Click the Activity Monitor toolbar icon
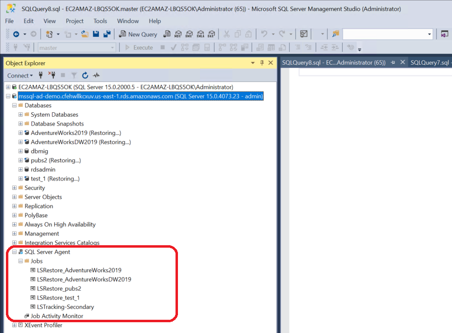The width and height of the screenshot is (452, 333). [304, 34]
